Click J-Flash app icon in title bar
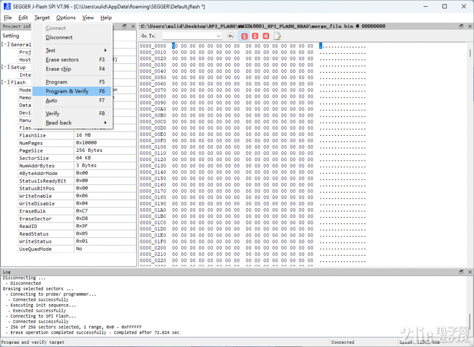 [x=7, y=6]
